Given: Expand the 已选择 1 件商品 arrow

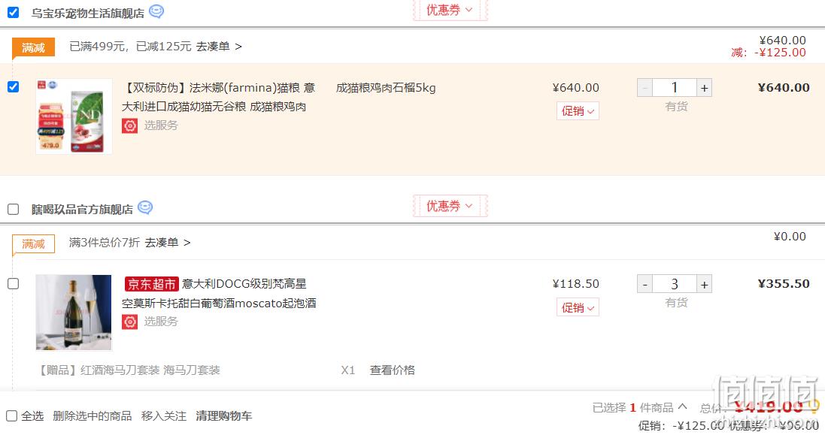Looking at the screenshot, I should coord(682,406).
